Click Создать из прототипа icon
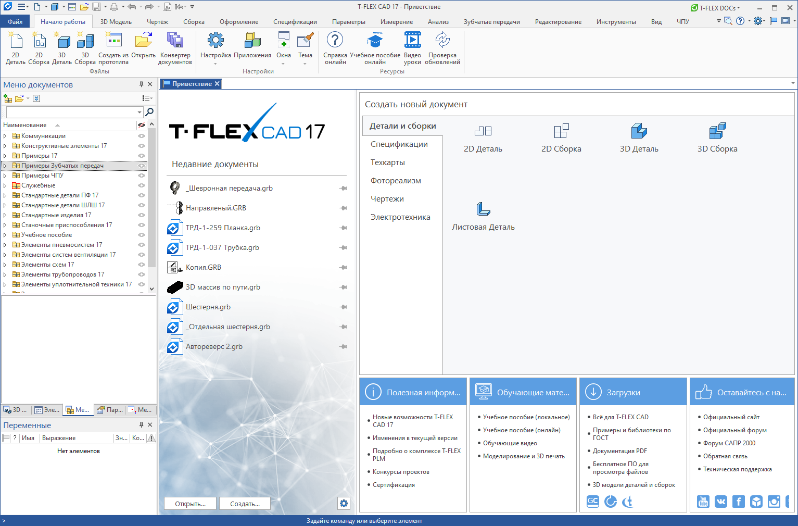798x526 pixels. click(x=113, y=48)
